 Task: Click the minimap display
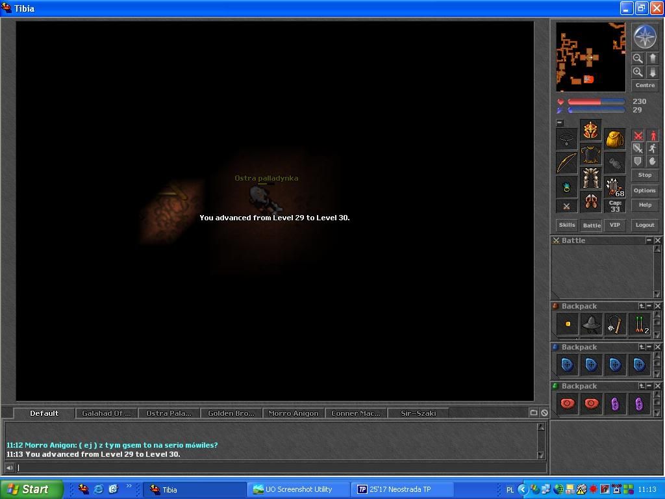point(590,57)
